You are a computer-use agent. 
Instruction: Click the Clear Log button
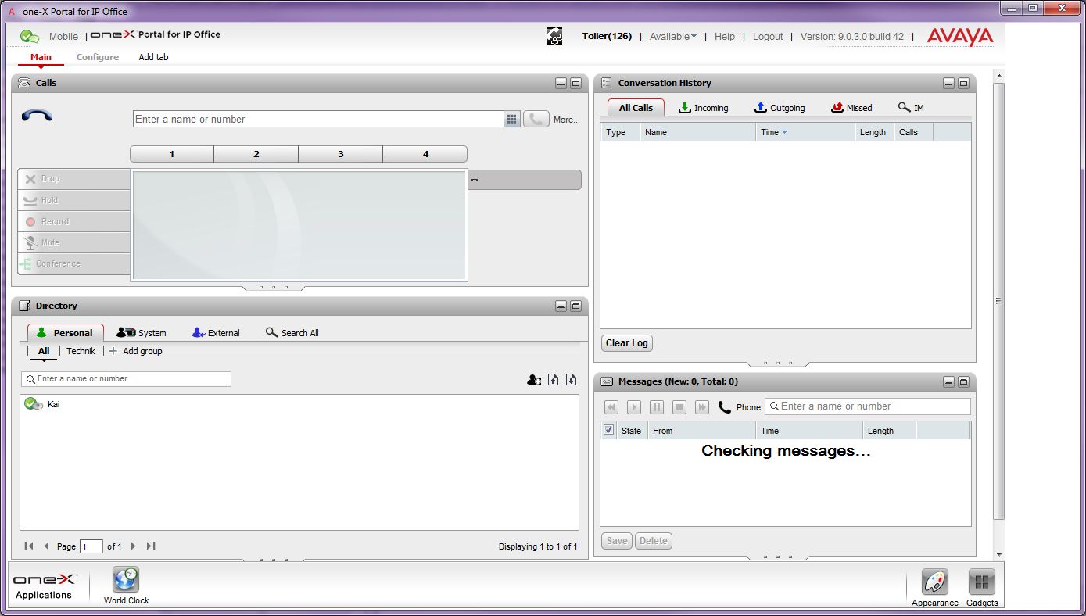coord(625,343)
